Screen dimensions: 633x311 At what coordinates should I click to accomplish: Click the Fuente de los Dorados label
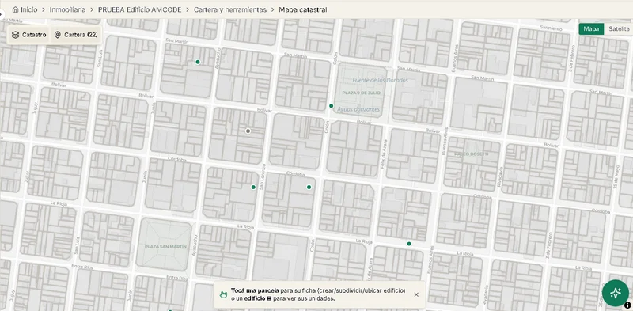(381, 80)
